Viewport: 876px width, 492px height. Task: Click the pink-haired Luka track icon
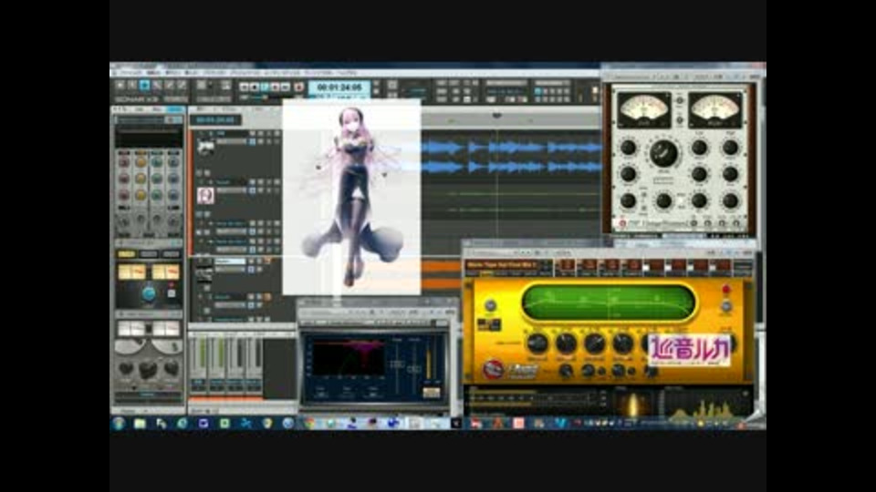(x=205, y=195)
